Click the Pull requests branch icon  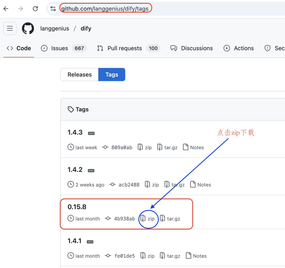(x=100, y=48)
